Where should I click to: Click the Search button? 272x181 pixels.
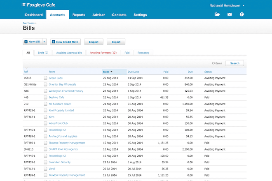tap(234, 63)
